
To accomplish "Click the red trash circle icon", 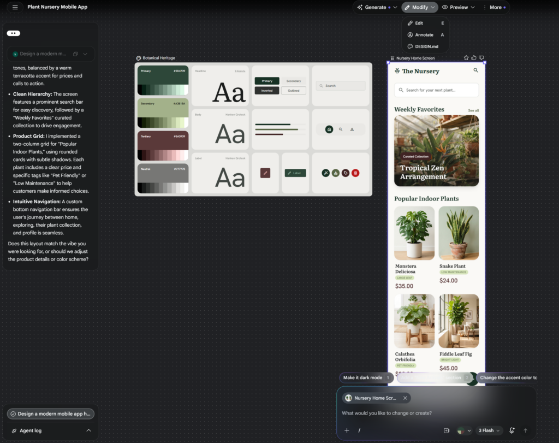I will coord(355,173).
